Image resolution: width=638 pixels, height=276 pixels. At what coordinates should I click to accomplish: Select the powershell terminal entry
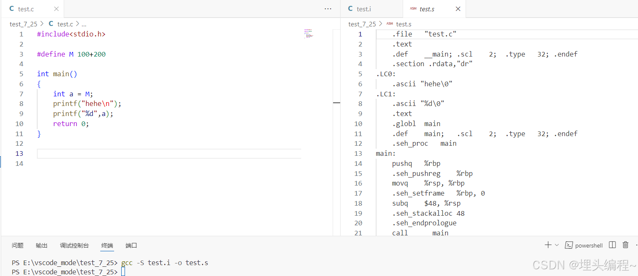(584, 245)
